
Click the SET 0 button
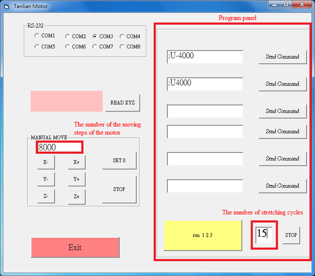point(119,161)
